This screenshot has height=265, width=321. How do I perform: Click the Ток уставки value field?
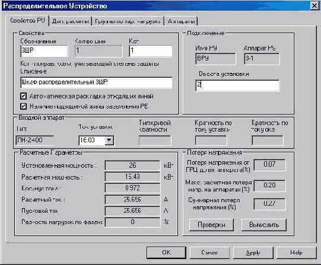(92, 141)
